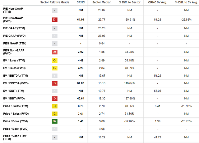Click the green B+ grade badge for Price / Book (TTM)
Viewport: 199px width, 143px height.
point(55,121)
